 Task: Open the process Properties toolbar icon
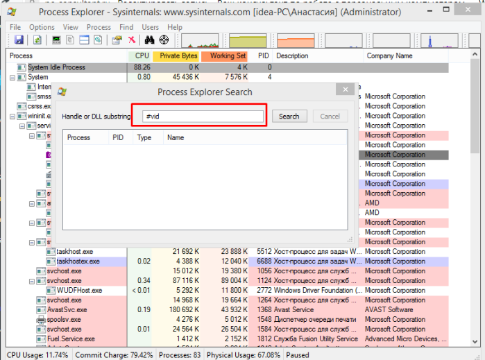[x=117, y=40]
